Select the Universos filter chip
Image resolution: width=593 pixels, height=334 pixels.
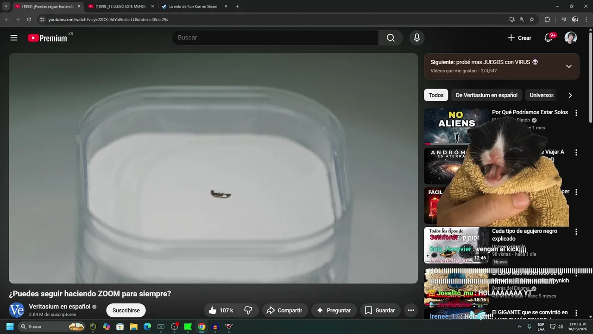(542, 95)
